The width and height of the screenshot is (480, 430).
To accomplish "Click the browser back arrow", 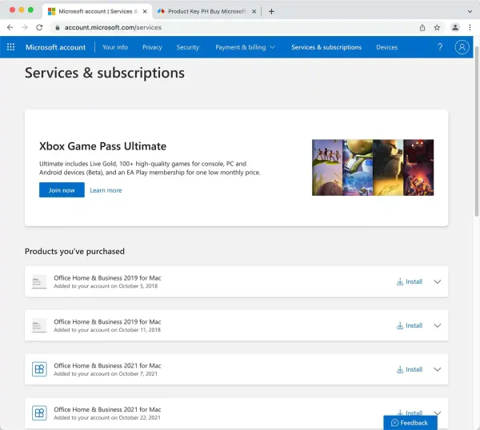I will click(10, 27).
